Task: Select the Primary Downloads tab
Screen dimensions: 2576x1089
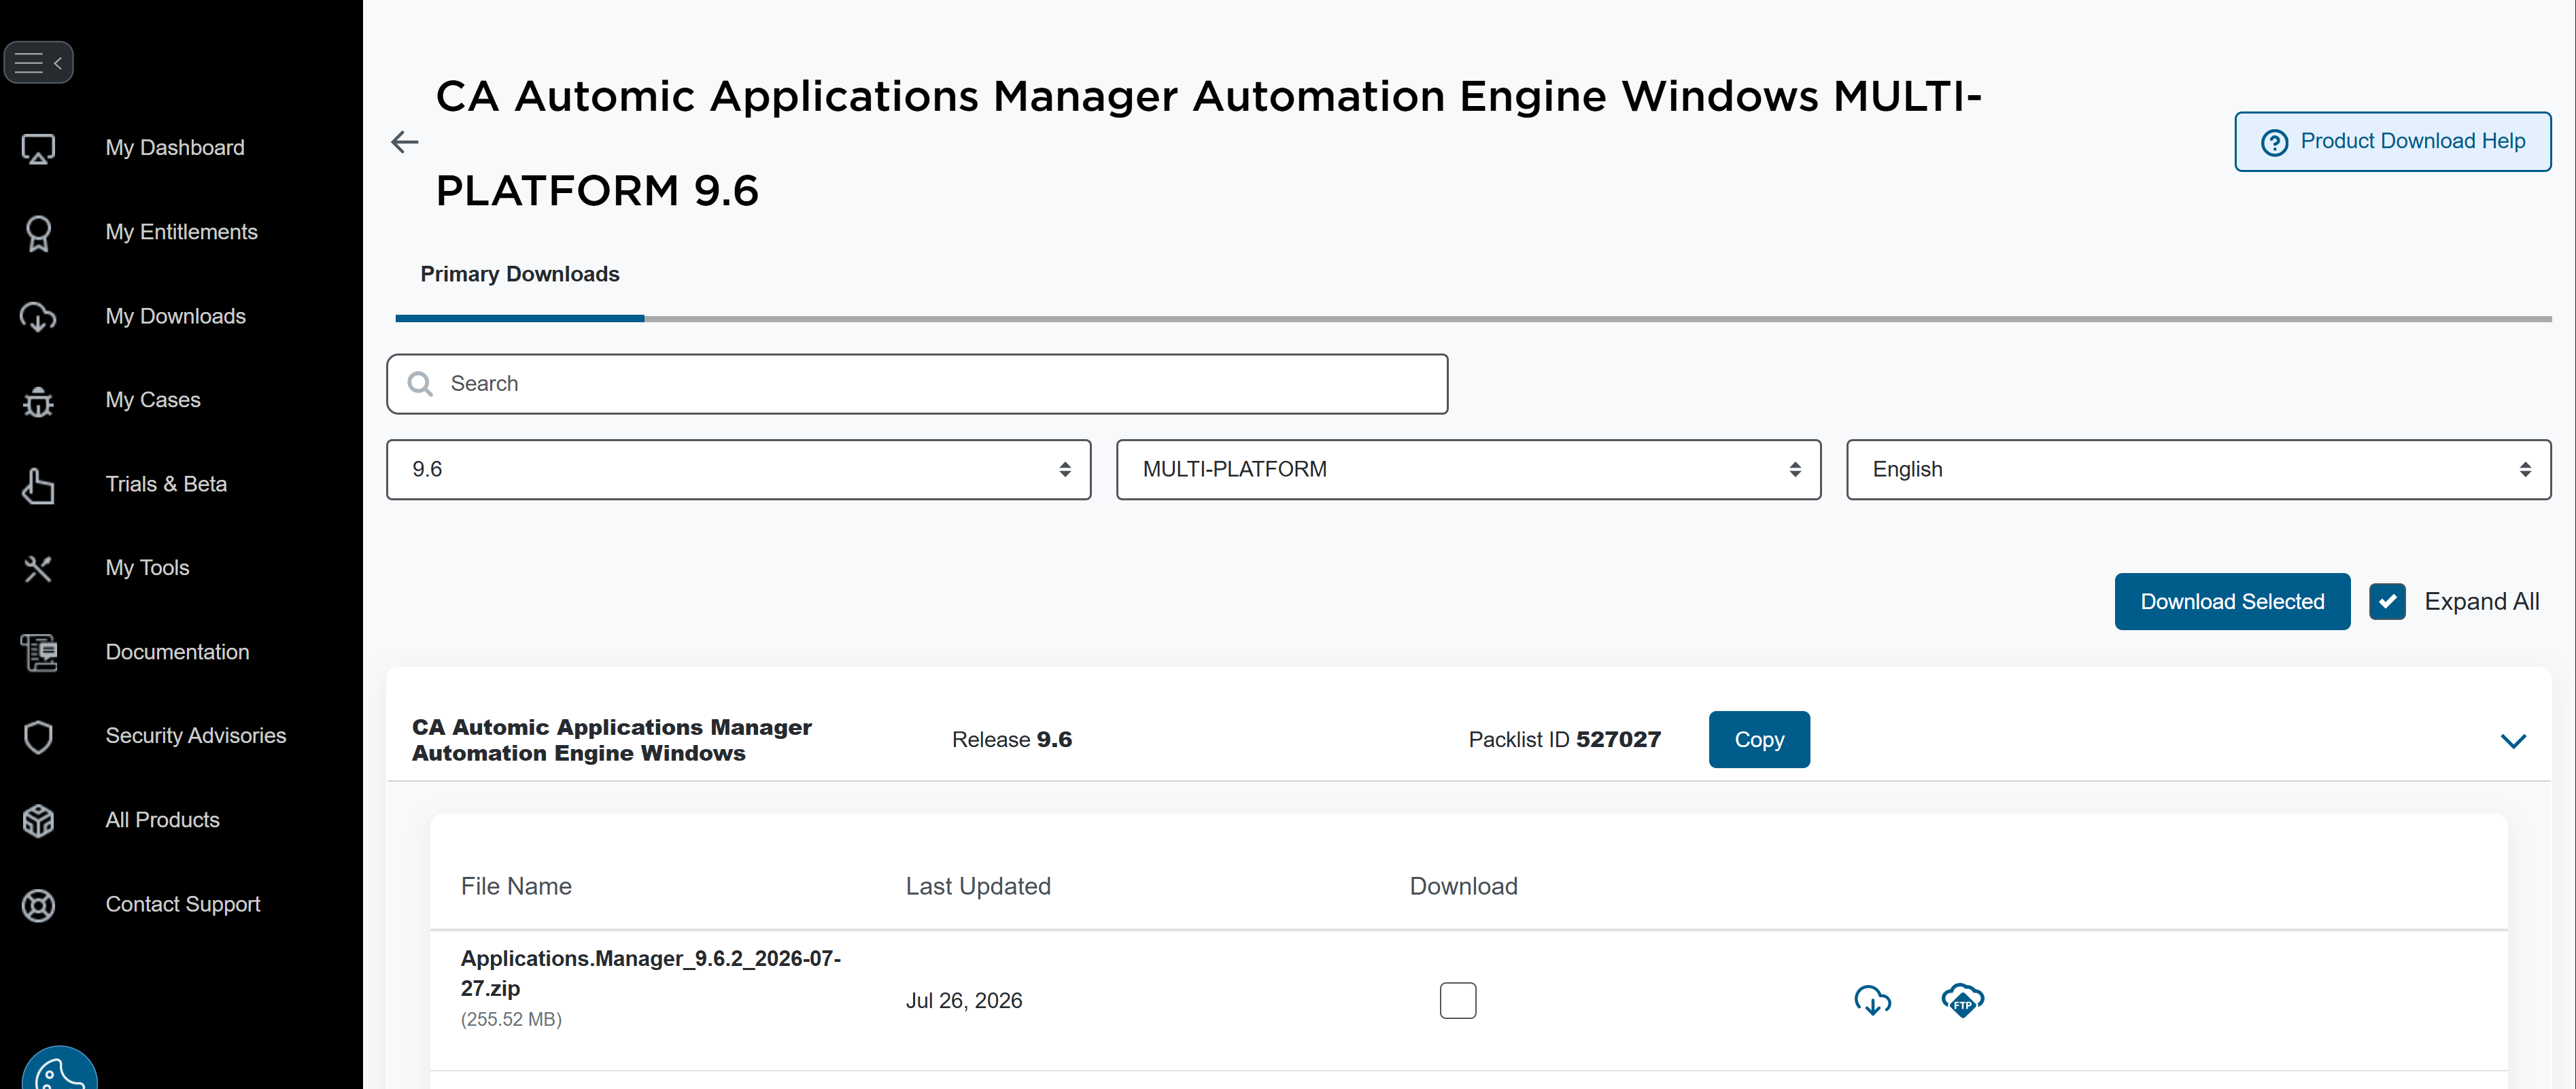Action: (x=519, y=275)
